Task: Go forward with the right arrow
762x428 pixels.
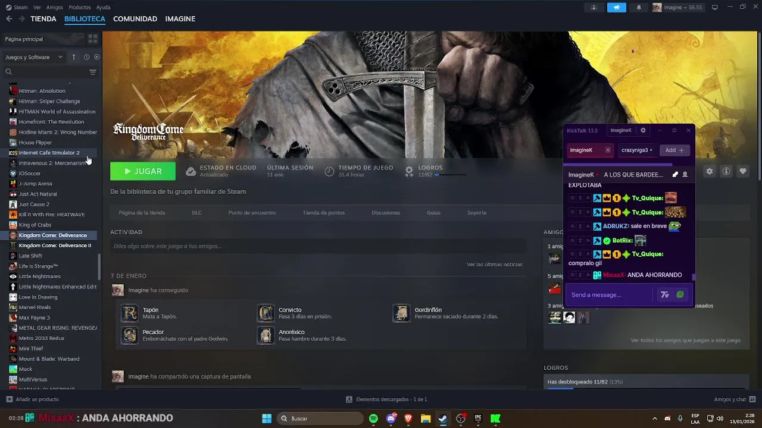Action: pos(21,19)
